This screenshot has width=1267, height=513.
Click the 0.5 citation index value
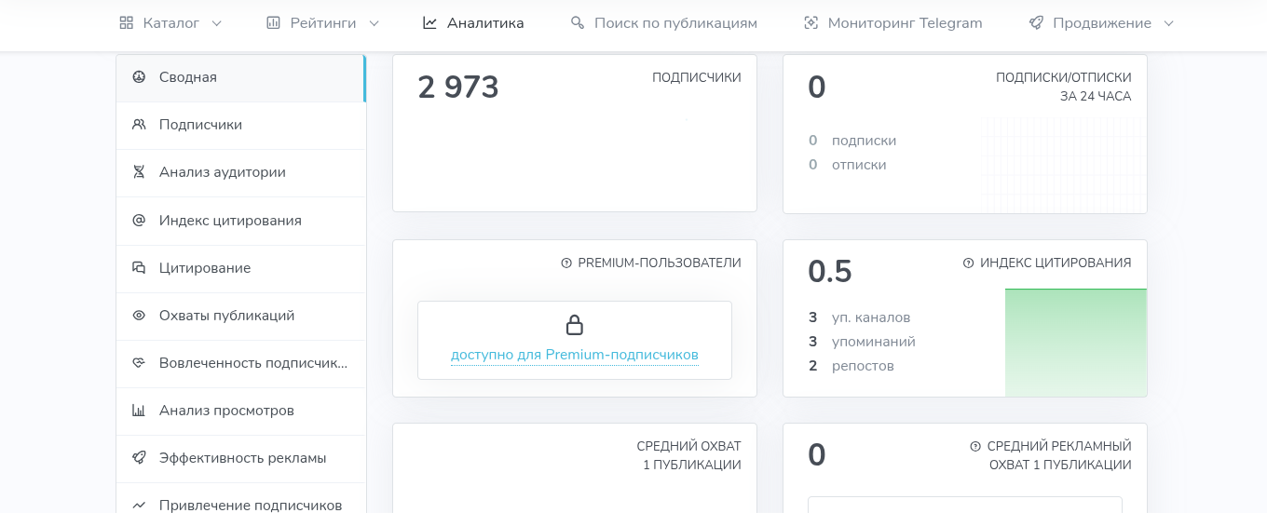tap(830, 271)
